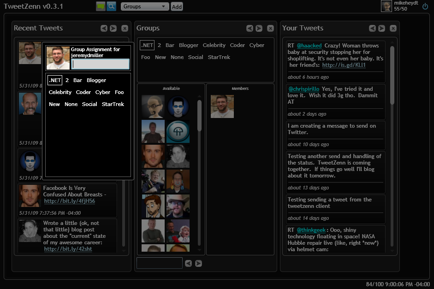Close the Your Tweets panel
Viewport: 434px width, 289px height.
[x=393, y=28]
